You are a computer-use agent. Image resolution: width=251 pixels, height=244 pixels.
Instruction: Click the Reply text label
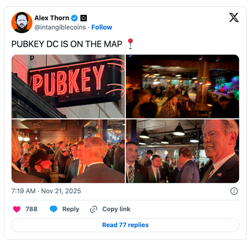[71, 209]
